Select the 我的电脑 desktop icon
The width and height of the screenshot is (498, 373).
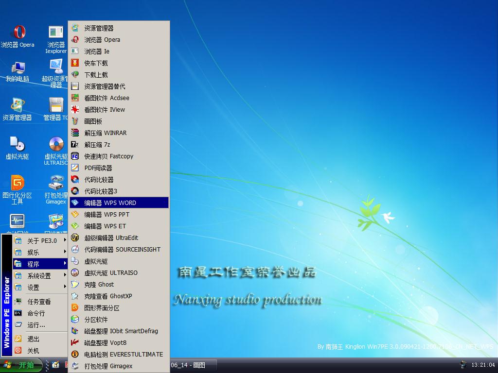click(x=18, y=72)
